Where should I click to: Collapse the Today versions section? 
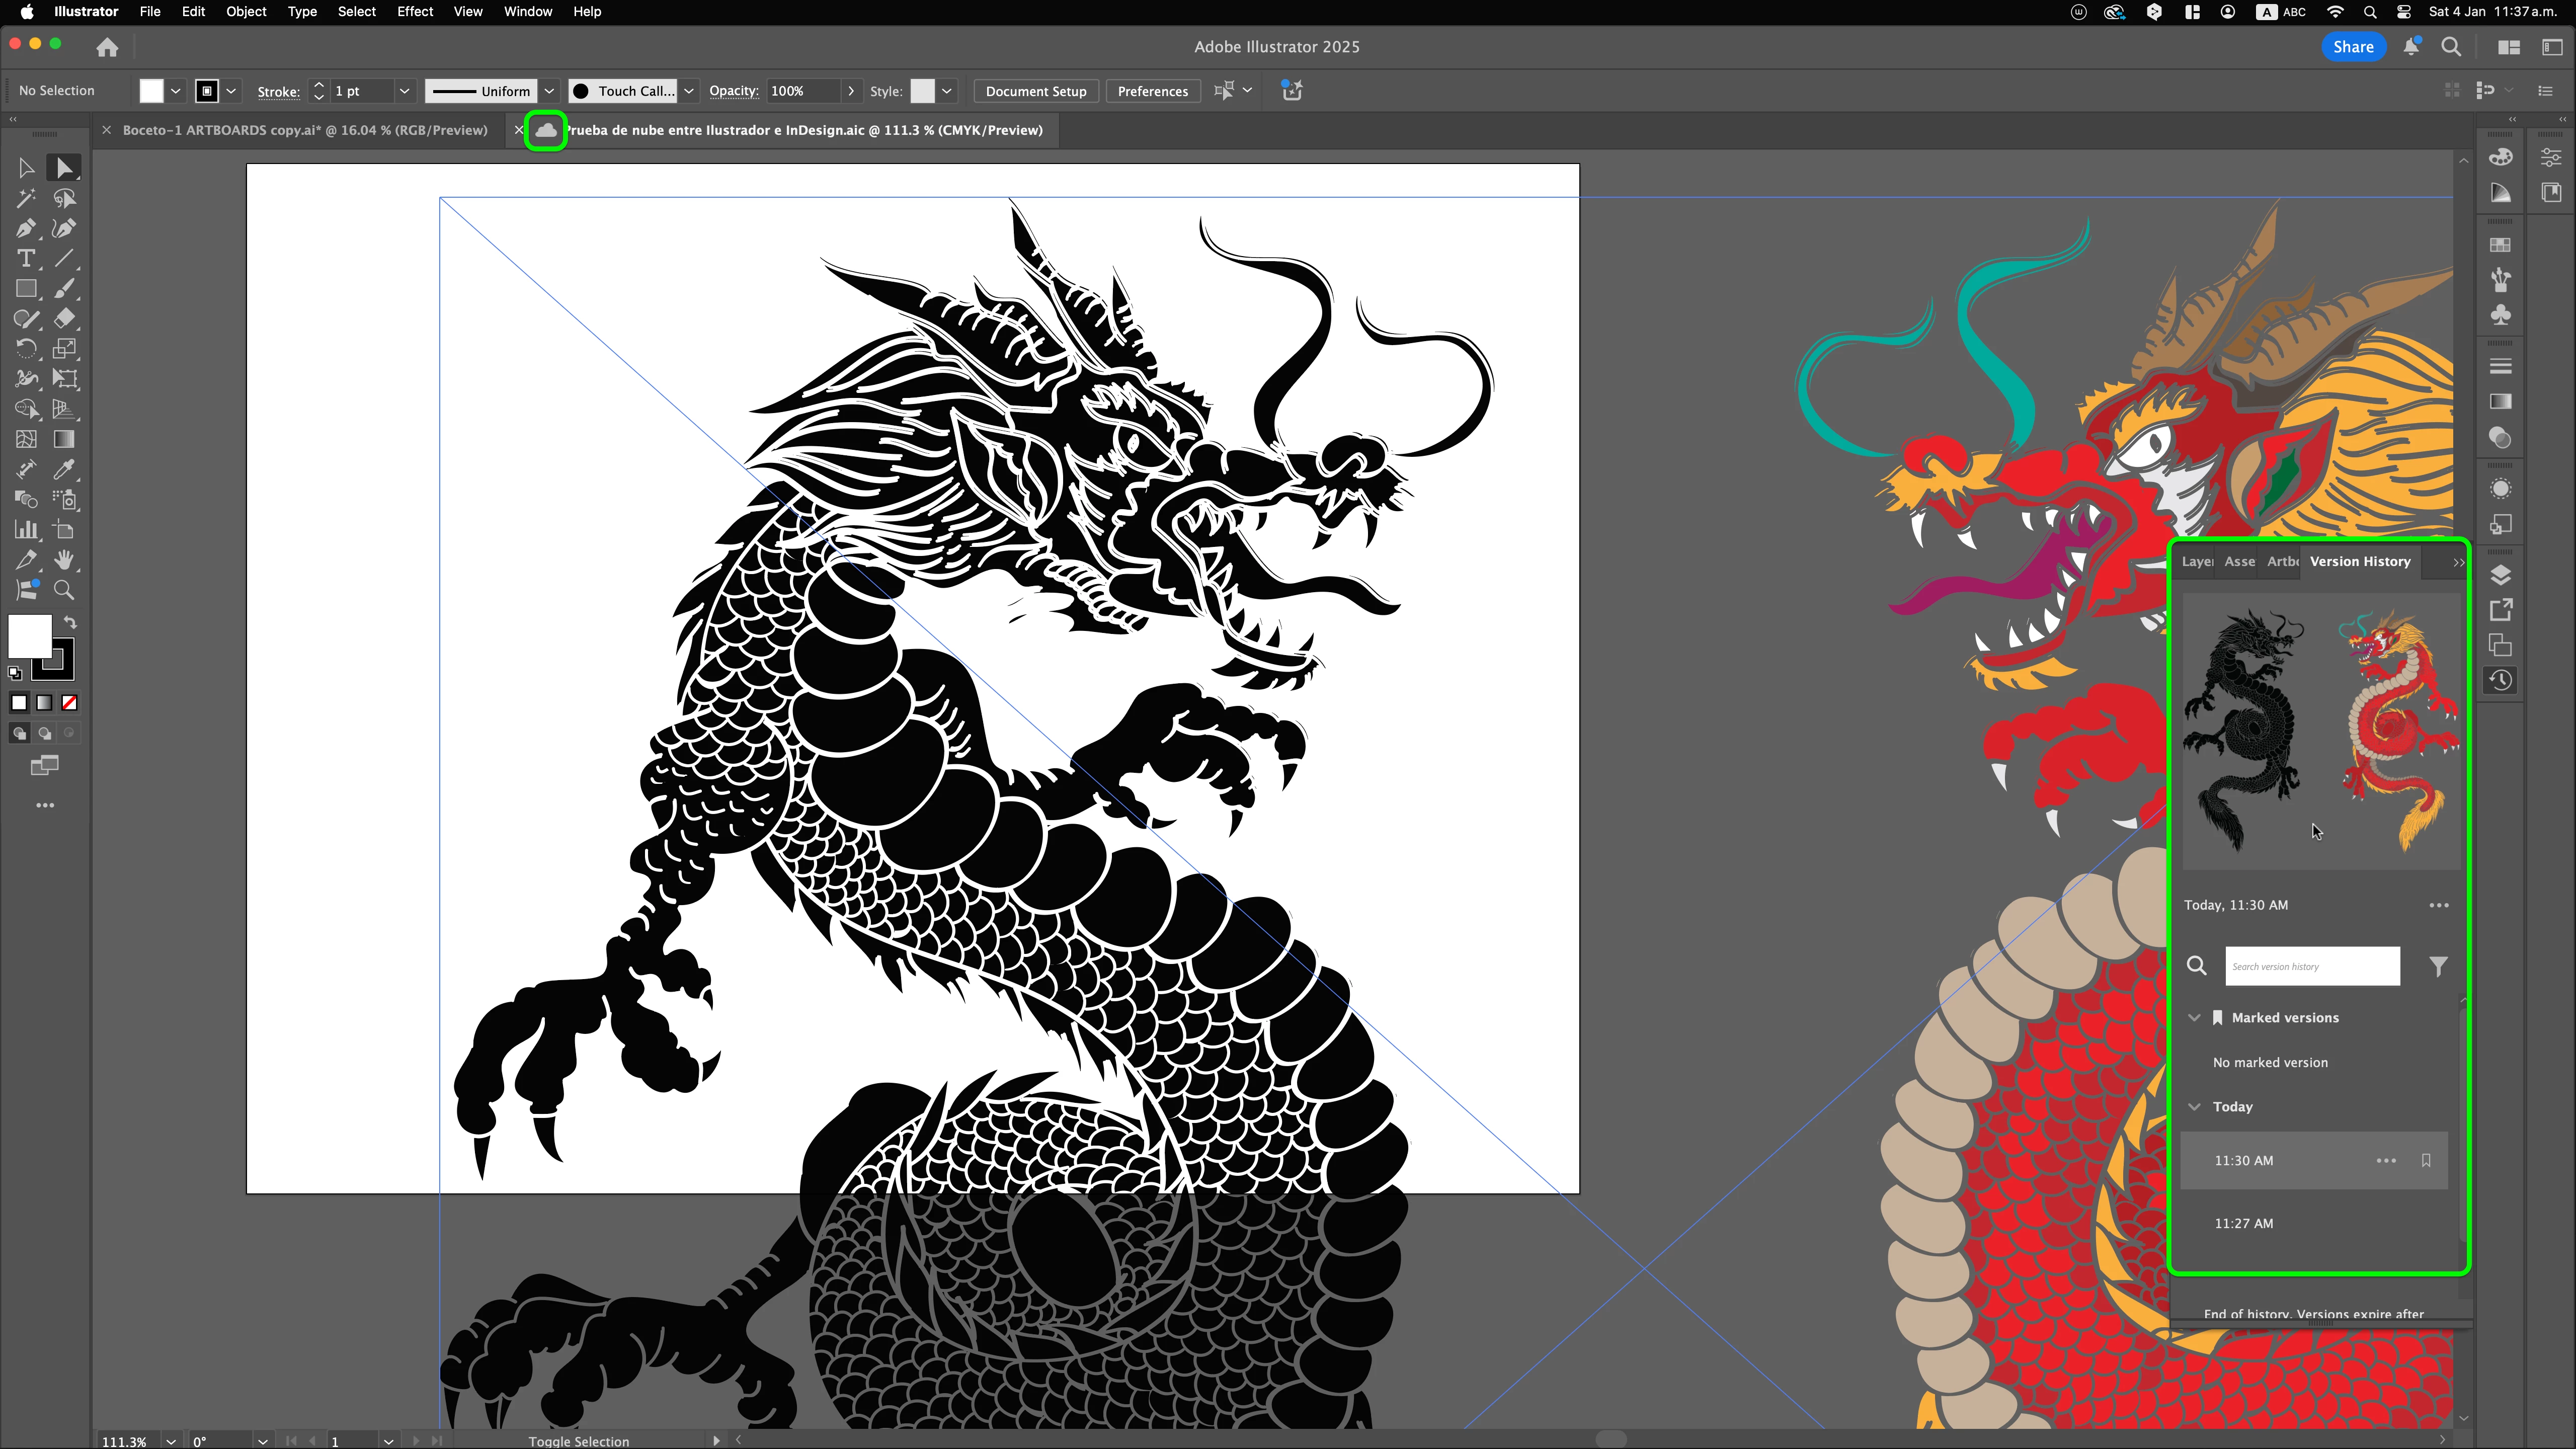click(2194, 1107)
